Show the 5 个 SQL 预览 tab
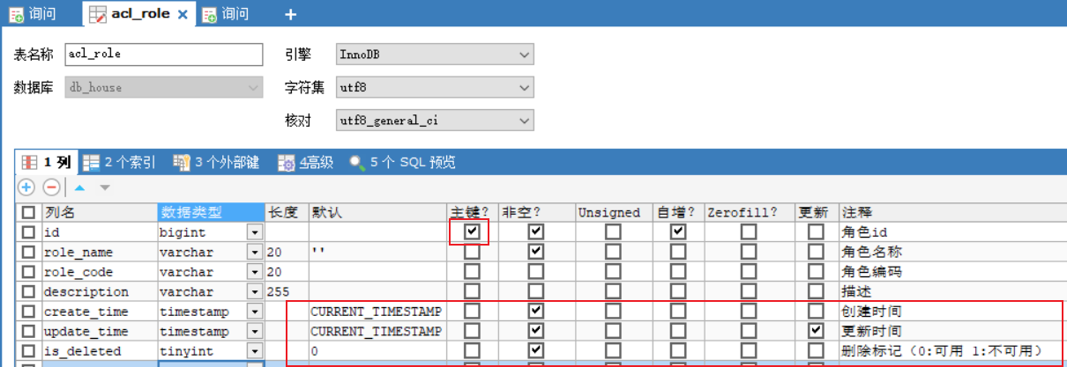Image resolution: width=1067 pixels, height=367 pixels. click(x=404, y=162)
